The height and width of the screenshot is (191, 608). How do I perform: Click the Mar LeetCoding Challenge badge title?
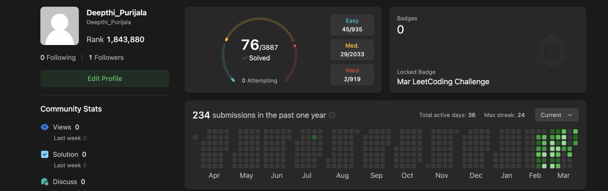click(x=443, y=82)
